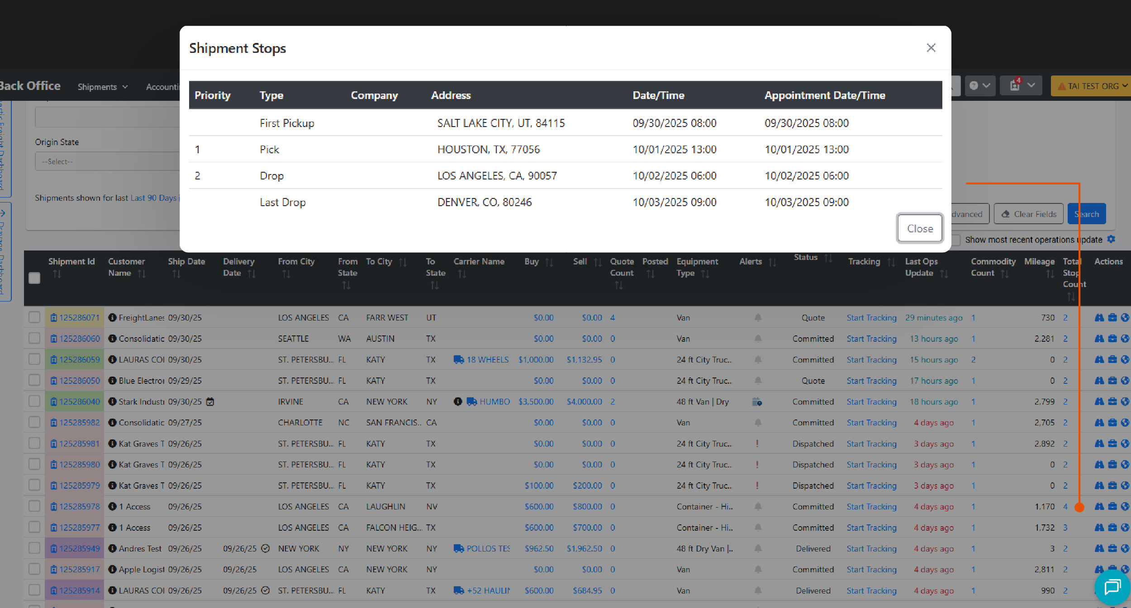This screenshot has width=1131, height=608.
Task: Click info icon next to Stark Industries
Action: coord(112,402)
